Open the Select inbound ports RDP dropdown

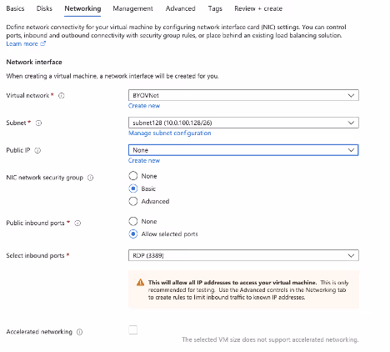click(243, 255)
